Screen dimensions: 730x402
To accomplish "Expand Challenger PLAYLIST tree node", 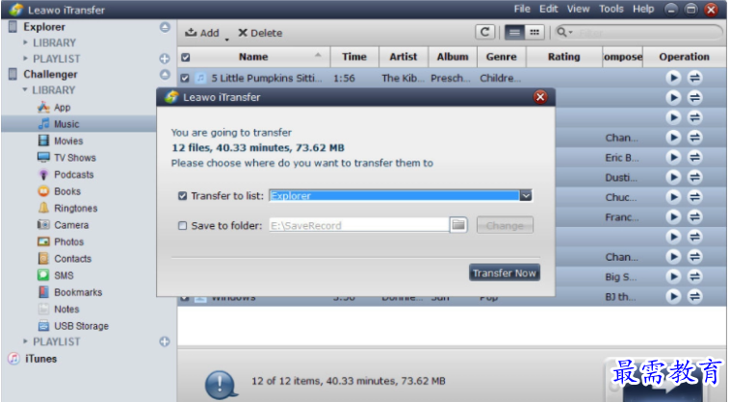I will click(26, 341).
